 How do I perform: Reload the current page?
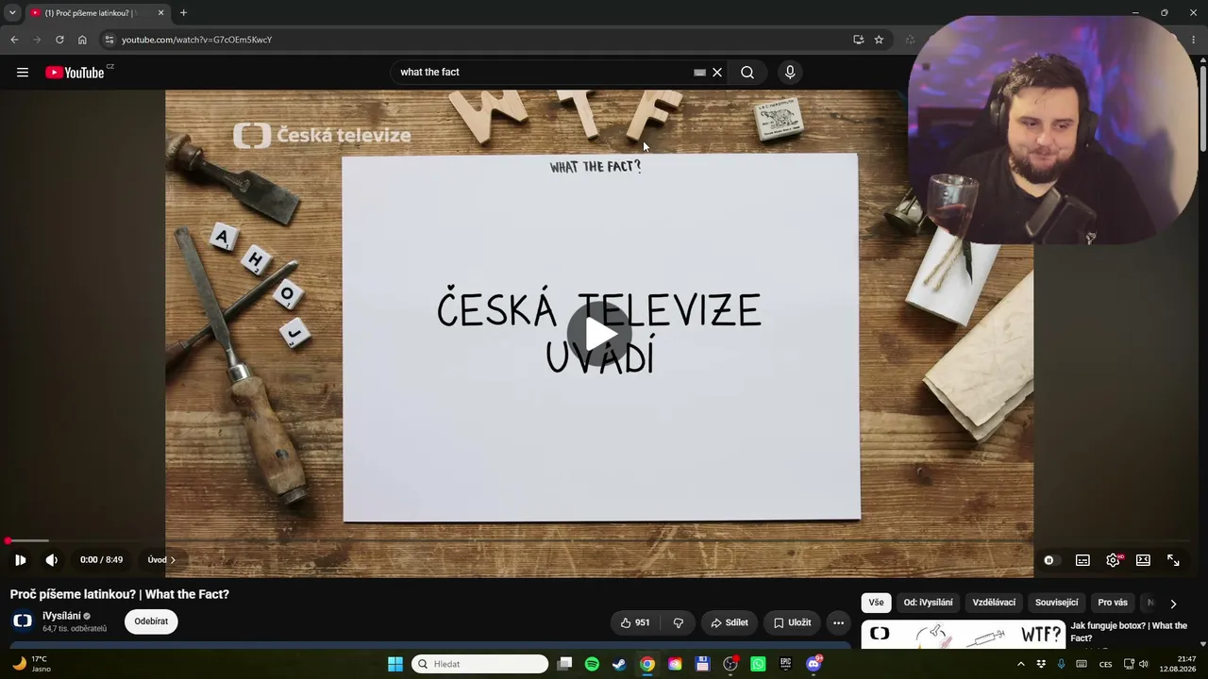pos(59,40)
